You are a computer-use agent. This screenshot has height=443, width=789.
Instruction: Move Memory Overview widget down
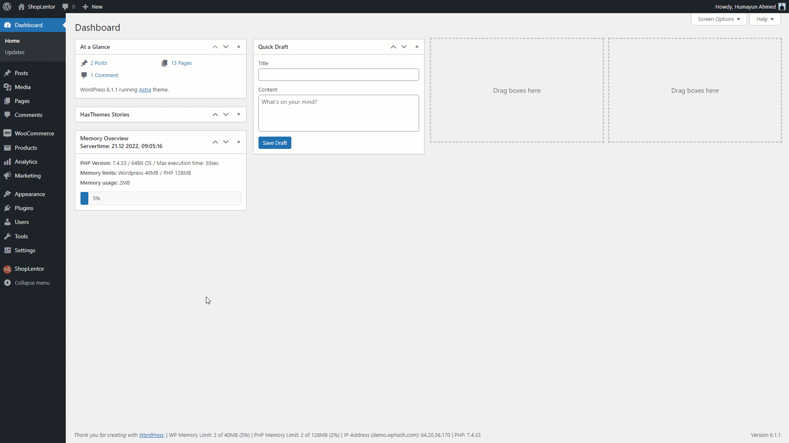click(x=226, y=142)
